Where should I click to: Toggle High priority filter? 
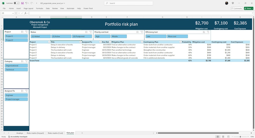pos(103,37)
